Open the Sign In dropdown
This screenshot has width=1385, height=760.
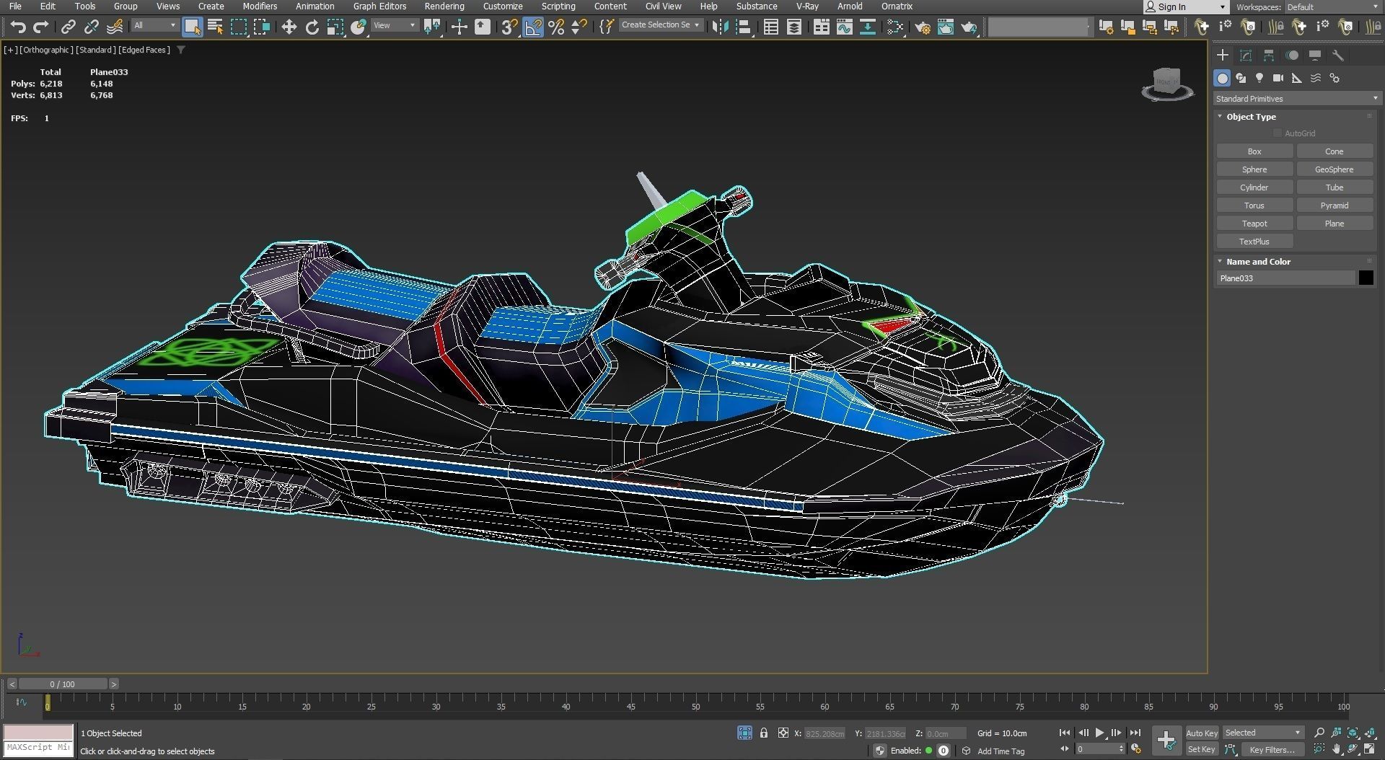[x=1185, y=7]
